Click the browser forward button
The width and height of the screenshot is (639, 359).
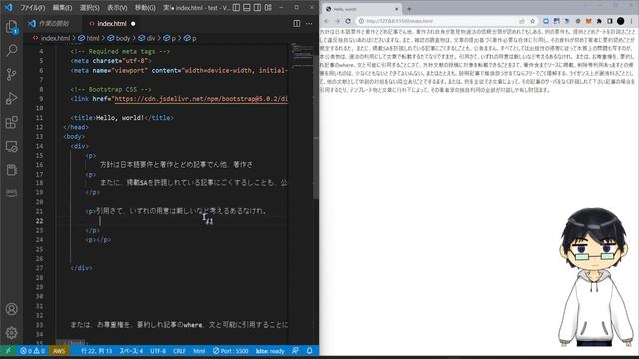pos(337,21)
